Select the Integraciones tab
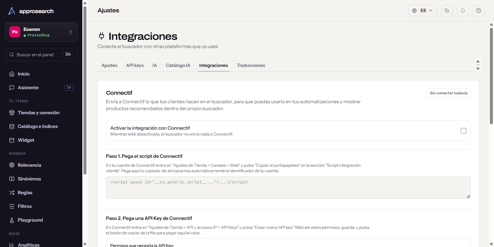Image resolution: width=494 pixels, height=247 pixels. click(x=213, y=65)
